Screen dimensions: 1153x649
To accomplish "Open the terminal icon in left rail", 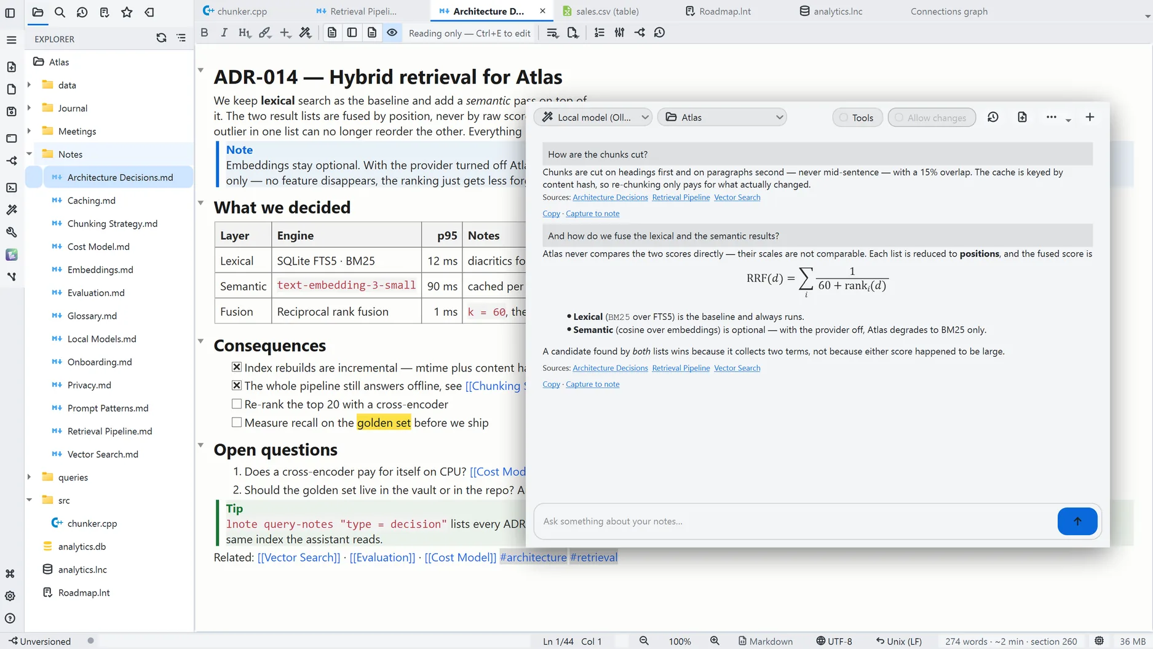I will (x=11, y=188).
